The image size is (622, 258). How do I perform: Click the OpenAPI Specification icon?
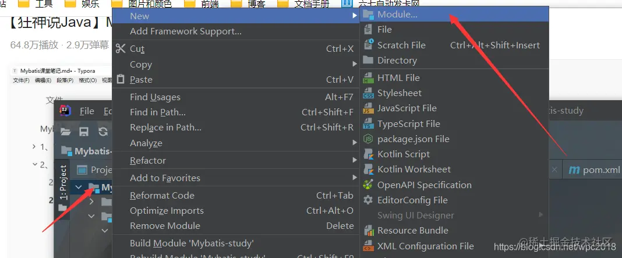369,185
